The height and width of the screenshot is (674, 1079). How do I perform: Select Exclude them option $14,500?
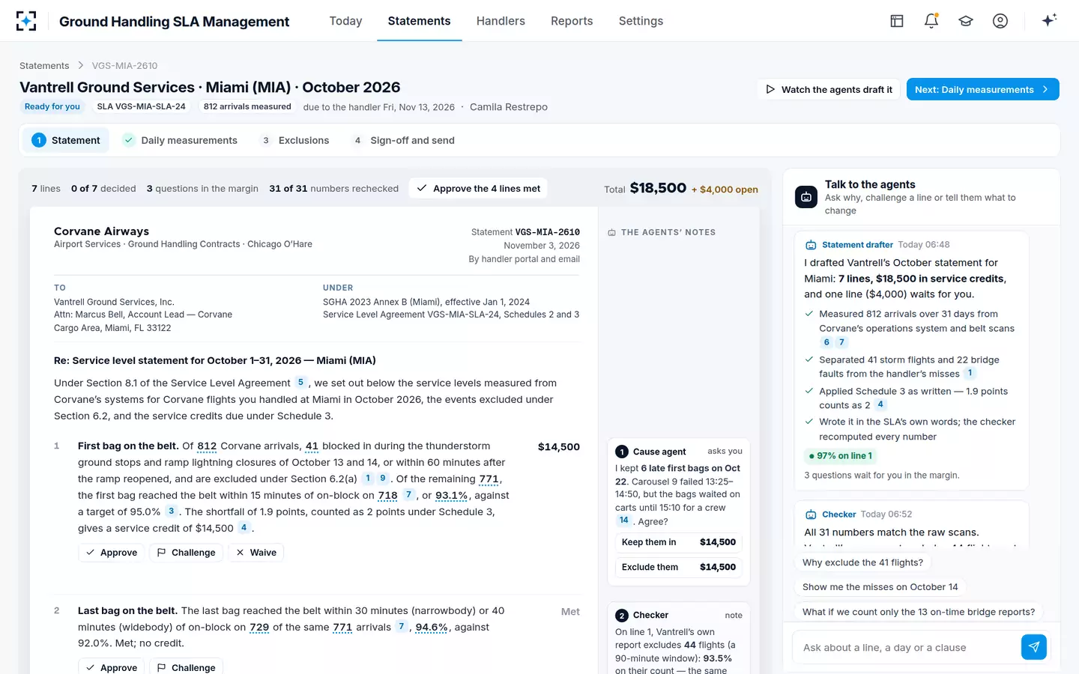click(x=678, y=567)
